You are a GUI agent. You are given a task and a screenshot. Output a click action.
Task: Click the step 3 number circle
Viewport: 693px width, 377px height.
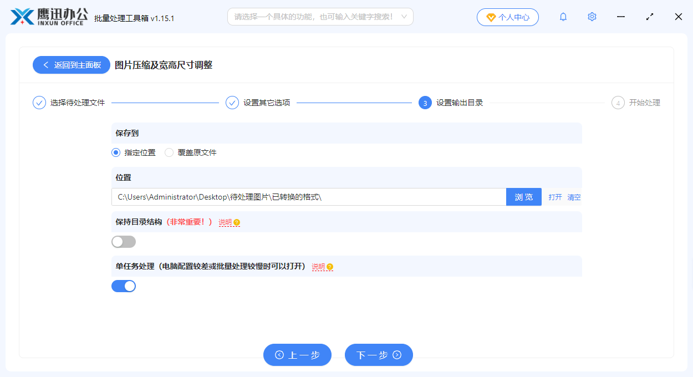tap(425, 103)
